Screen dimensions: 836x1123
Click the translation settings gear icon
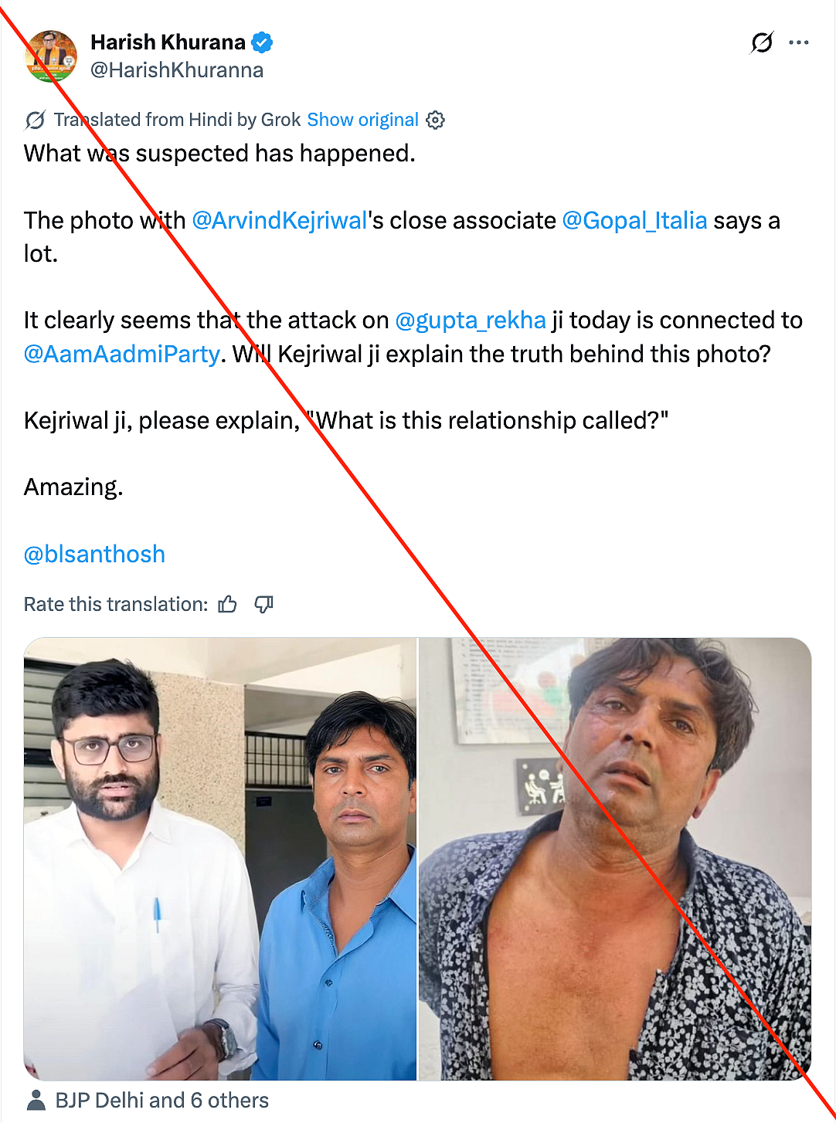pyautogui.click(x=436, y=120)
